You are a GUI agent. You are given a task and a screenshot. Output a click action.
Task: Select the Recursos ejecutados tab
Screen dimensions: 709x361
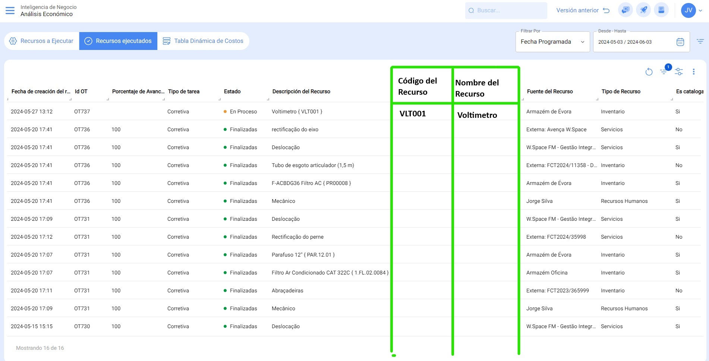(118, 41)
